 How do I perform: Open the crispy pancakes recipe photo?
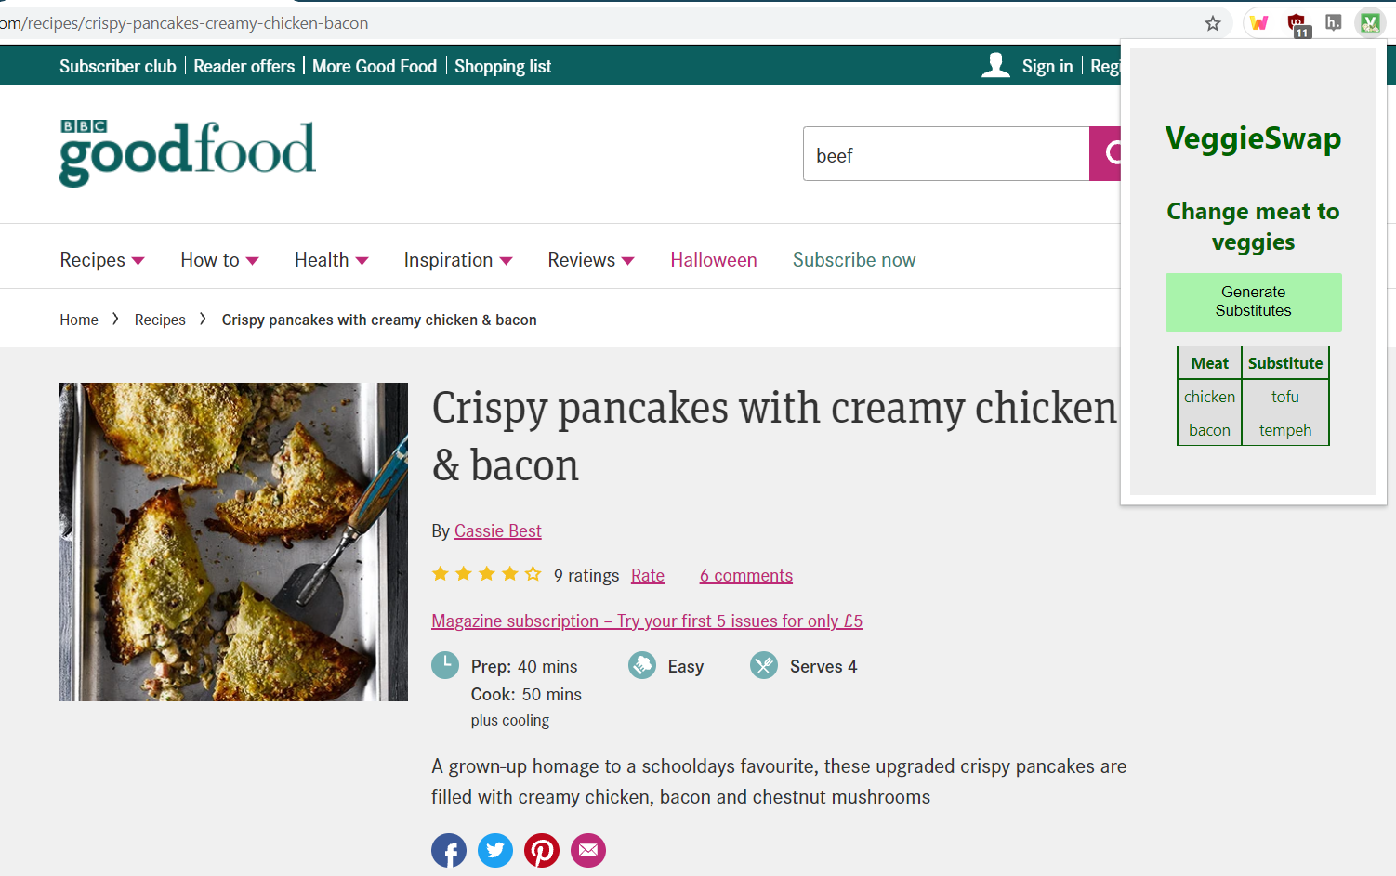click(x=233, y=542)
